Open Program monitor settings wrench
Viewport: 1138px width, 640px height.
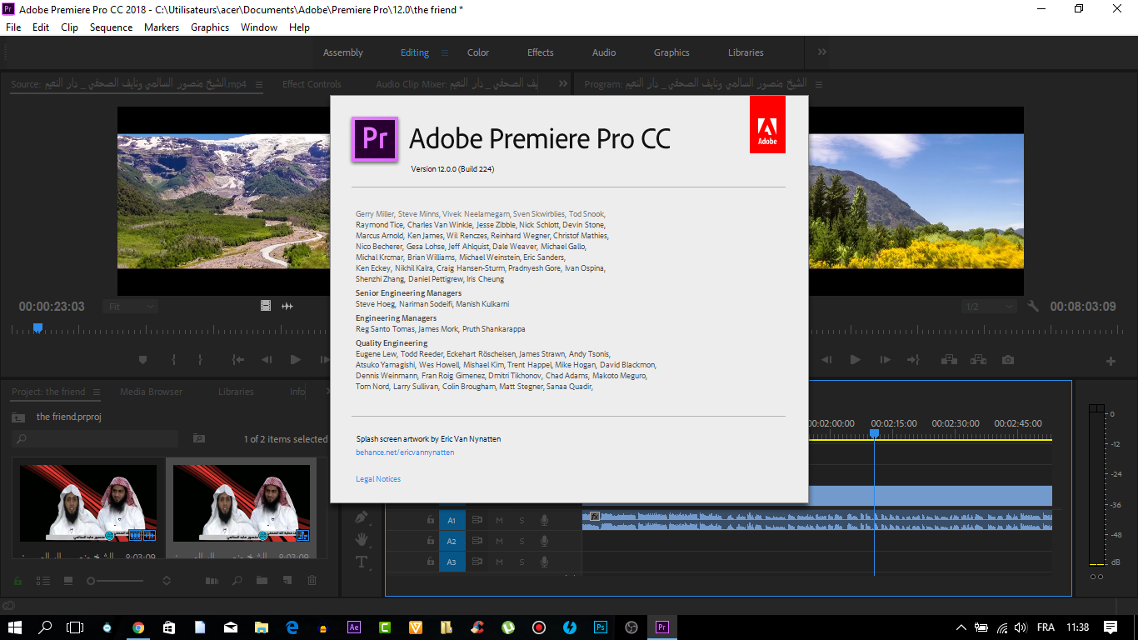pos(1033,306)
